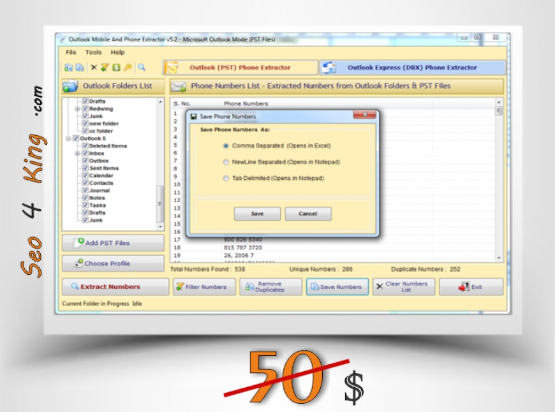Collapse the Outlook 5 tree node

pyautogui.click(x=68, y=139)
